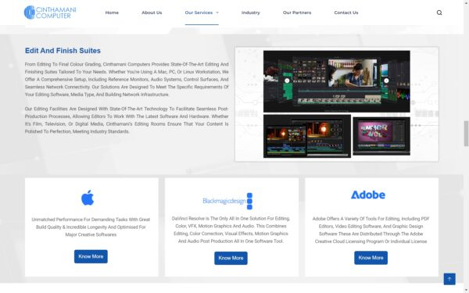Click Know More under Blackmagicdesign card
This screenshot has height=293, width=469.
(x=231, y=258)
